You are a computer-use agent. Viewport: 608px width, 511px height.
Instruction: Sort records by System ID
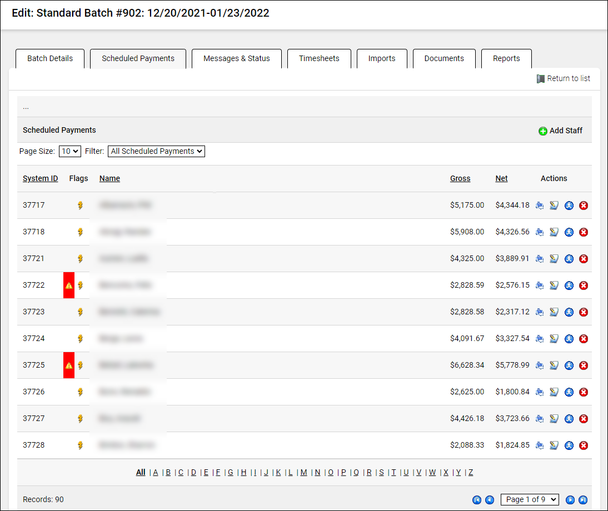[x=40, y=178]
